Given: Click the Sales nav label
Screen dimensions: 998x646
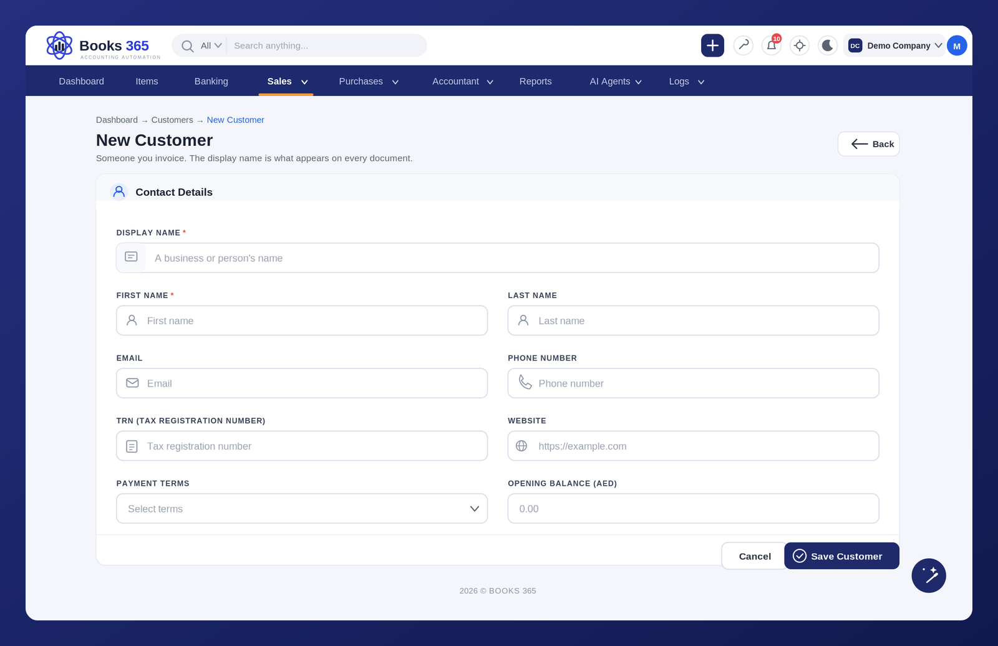Looking at the screenshot, I should tap(279, 82).
